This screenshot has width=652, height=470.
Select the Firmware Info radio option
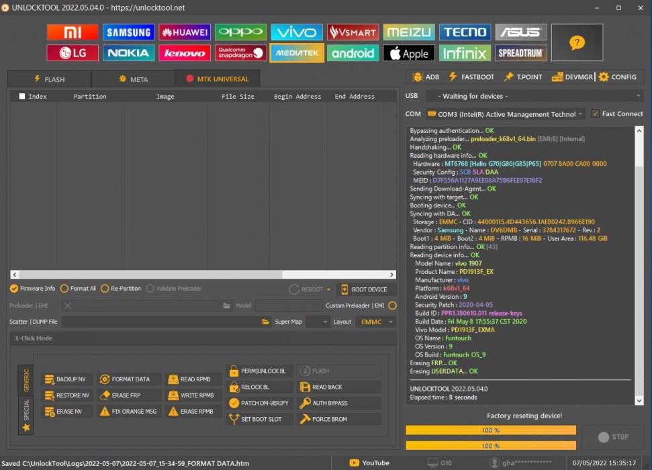click(32, 288)
